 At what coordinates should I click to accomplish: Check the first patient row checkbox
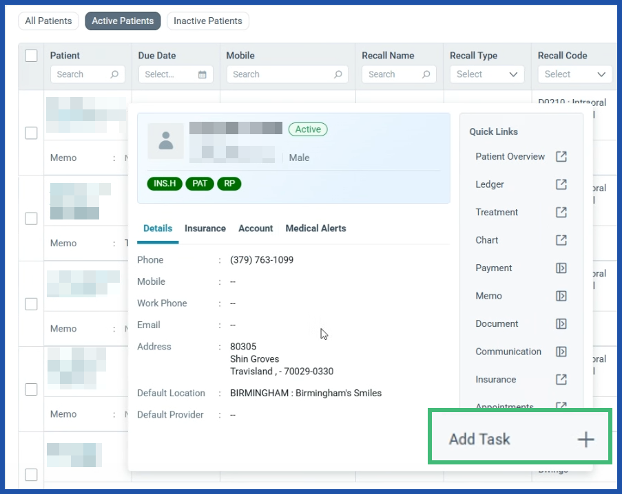click(x=30, y=133)
